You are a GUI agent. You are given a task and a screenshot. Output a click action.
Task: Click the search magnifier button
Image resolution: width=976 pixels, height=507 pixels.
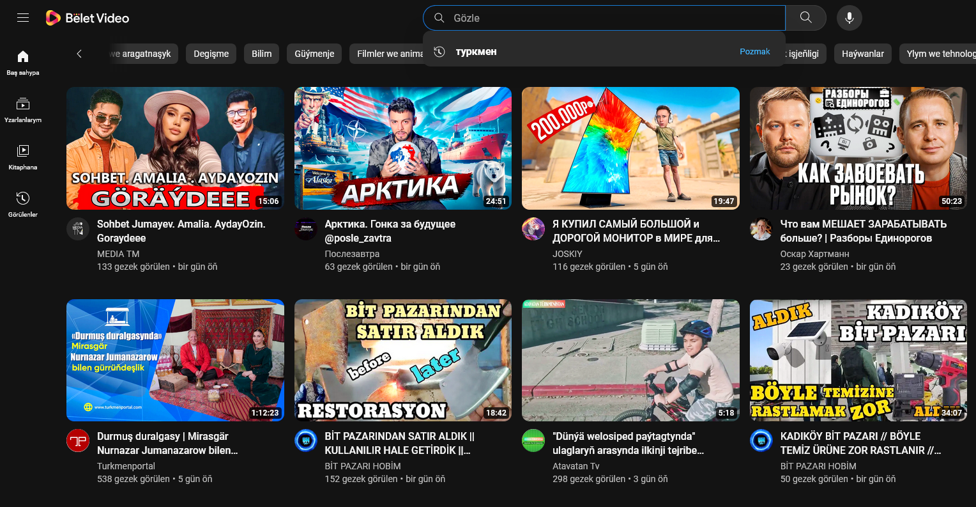click(806, 18)
